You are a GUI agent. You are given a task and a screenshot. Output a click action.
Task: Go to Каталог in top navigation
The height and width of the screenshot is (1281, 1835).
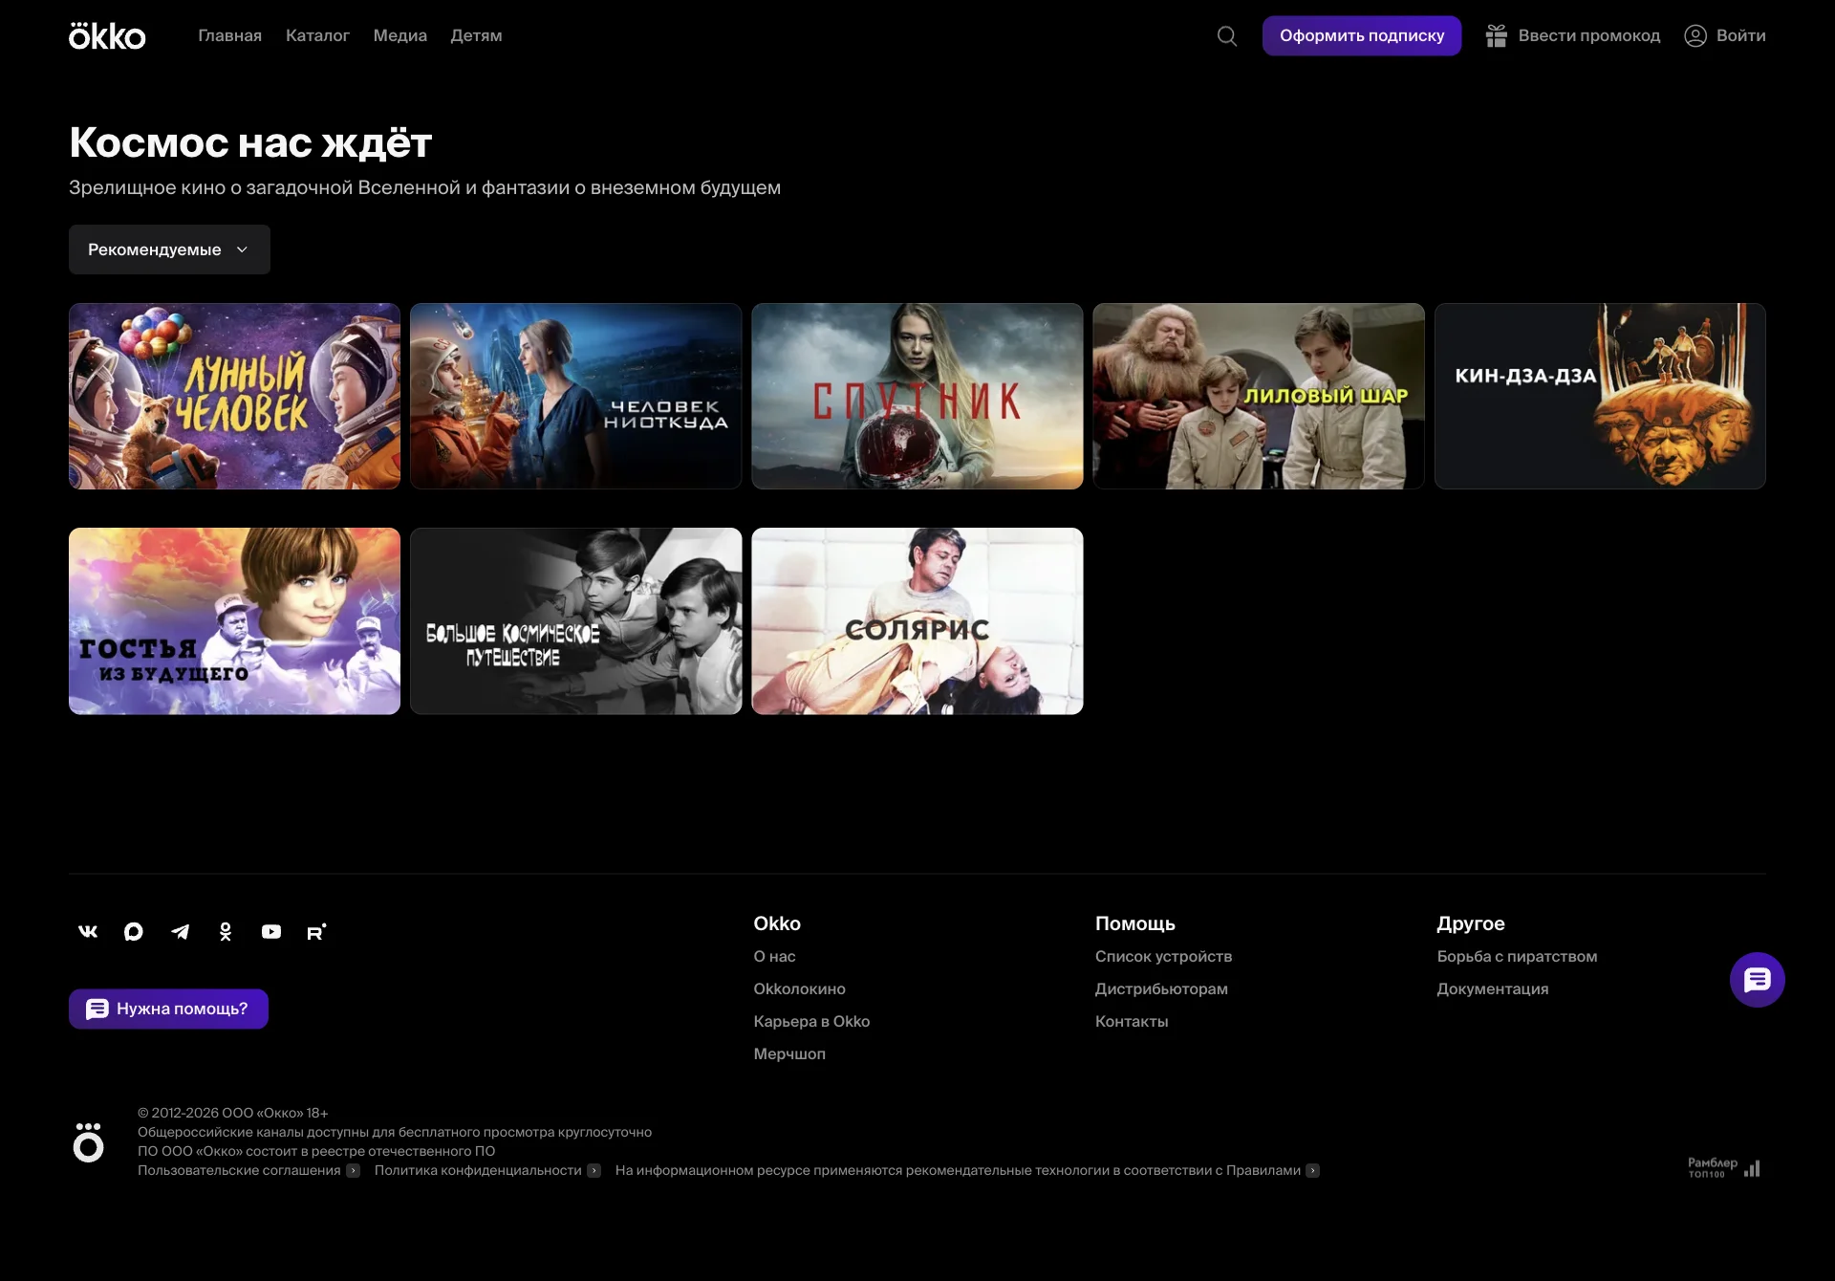317,35
